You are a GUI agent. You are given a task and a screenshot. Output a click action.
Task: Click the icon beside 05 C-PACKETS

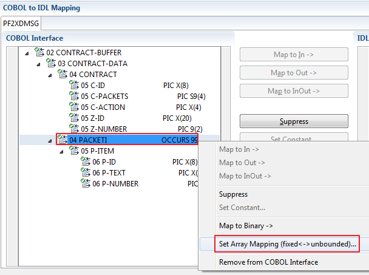74,96
